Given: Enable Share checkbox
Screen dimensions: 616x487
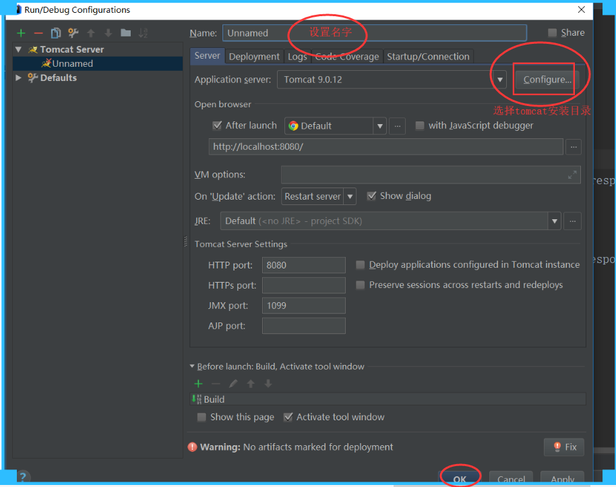Looking at the screenshot, I should 552,32.
